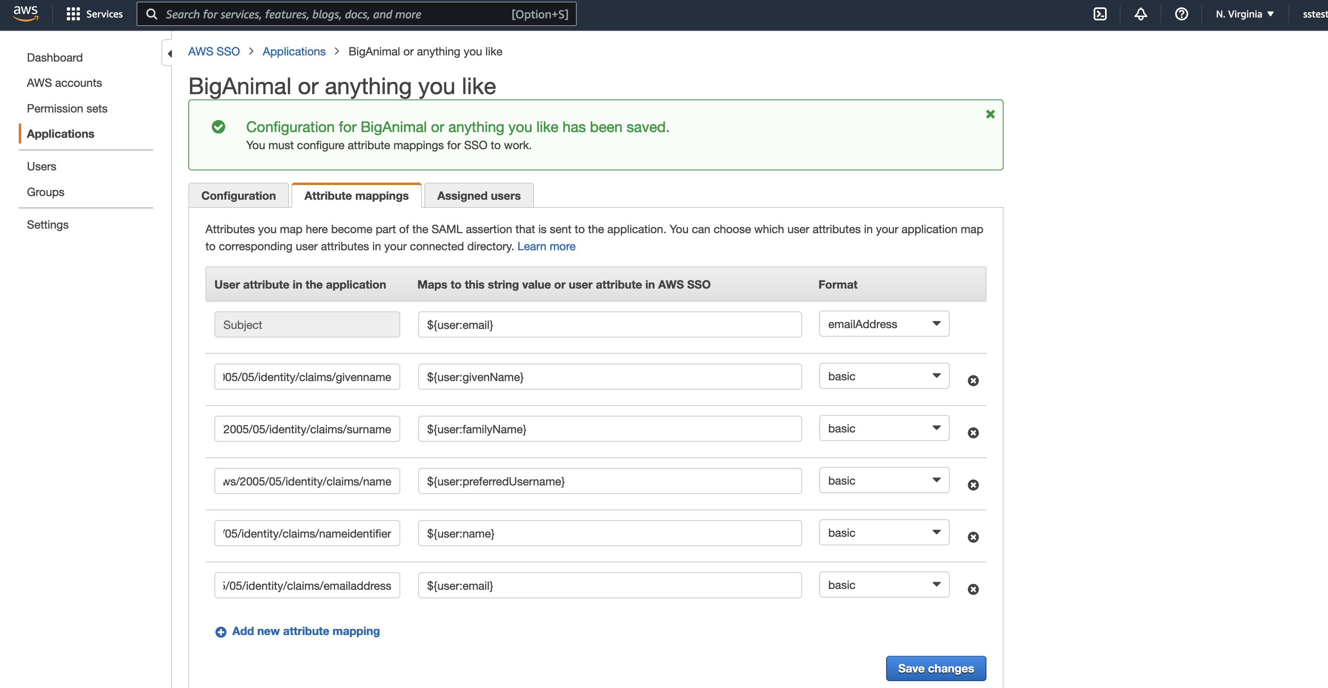This screenshot has height=688, width=1328.
Task: Open the Subject format emailAddress dropdown
Action: click(x=884, y=324)
